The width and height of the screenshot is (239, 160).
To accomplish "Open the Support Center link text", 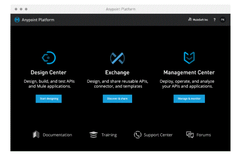I will [158, 135].
